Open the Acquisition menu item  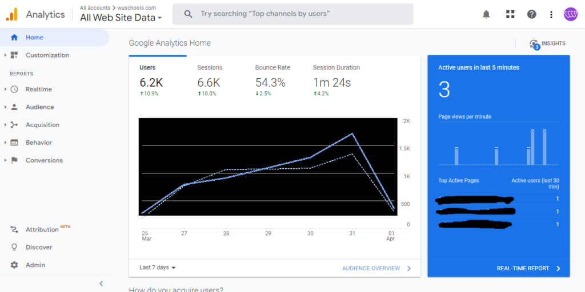click(42, 125)
